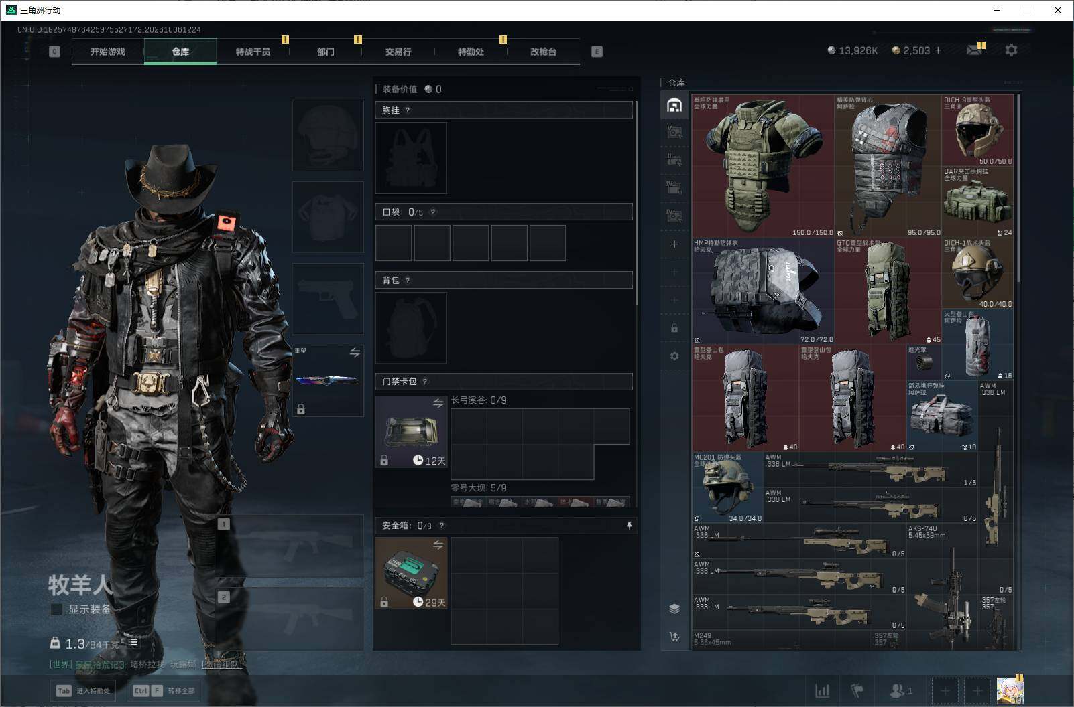This screenshot has height=707, width=1074.
Task: Click the stash sort layers icon
Action: click(674, 609)
